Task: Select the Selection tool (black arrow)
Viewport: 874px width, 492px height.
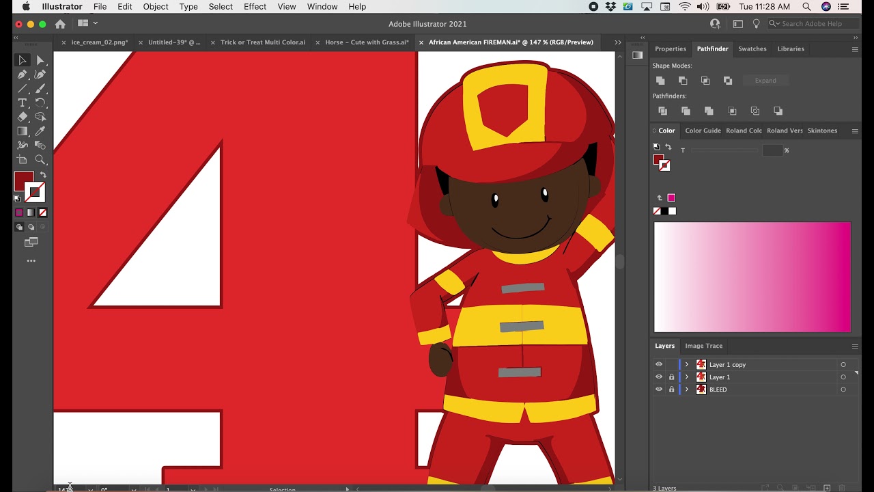Action: coord(22,60)
